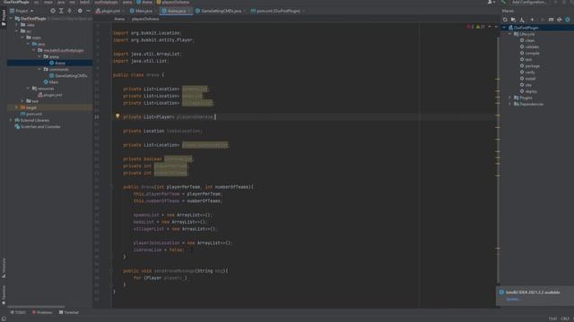Expand the target folder

coord(17,107)
